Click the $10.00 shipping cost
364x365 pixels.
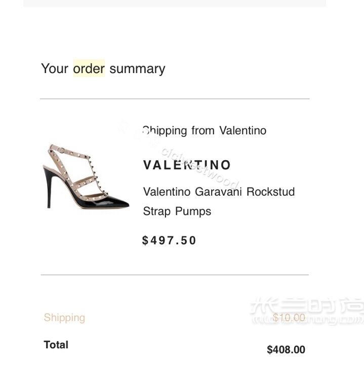tap(289, 317)
